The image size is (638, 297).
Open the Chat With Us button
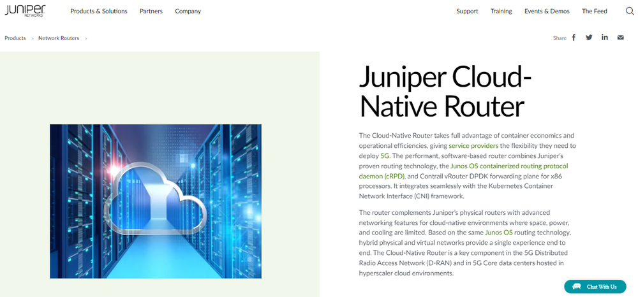pyautogui.click(x=595, y=286)
